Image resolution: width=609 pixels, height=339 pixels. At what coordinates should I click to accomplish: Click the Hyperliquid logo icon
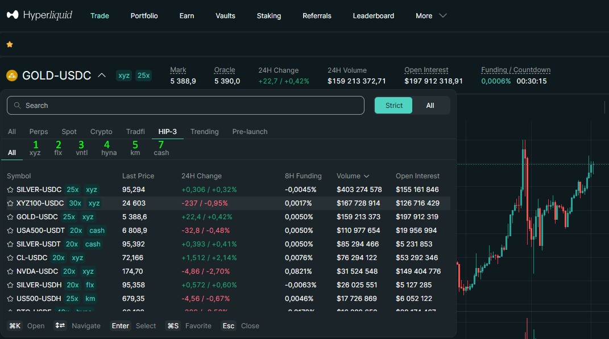pyautogui.click(x=12, y=15)
